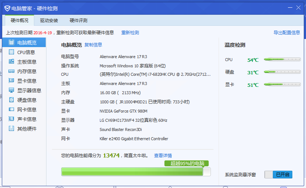Click Microsoft Windows 10 家庭版 (64位) text
Screen dimensions: 306x188
132,66
